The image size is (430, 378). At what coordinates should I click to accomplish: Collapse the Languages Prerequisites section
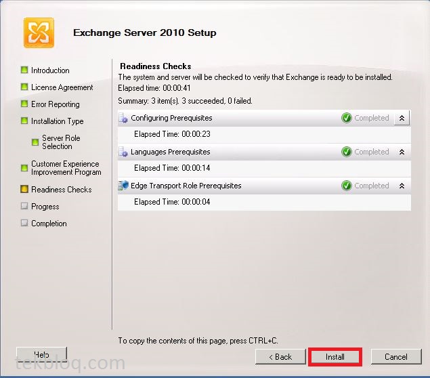402,152
